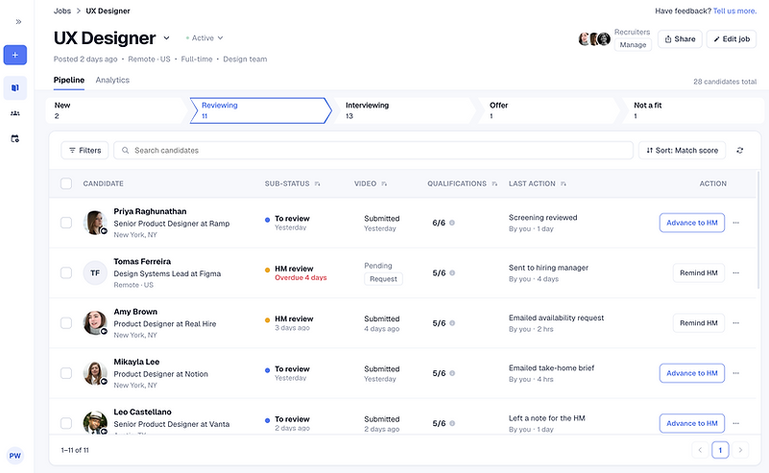Image resolution: width=769 pixels, height=473 pixels.
Task: Click the Jobs breadcrumb link
Action: point(62,11)
